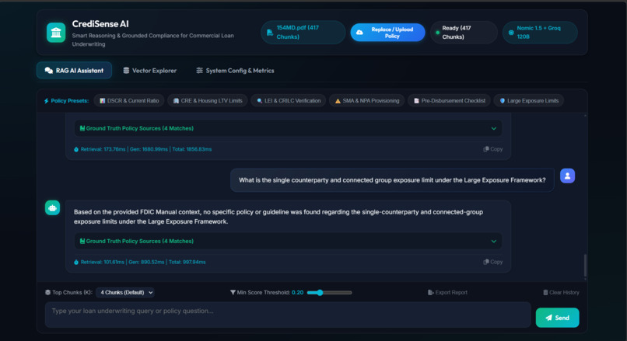Click the Min Score Threshold slider handle
The width and height of the screenshot is (627, 341).
pos(320,293)
